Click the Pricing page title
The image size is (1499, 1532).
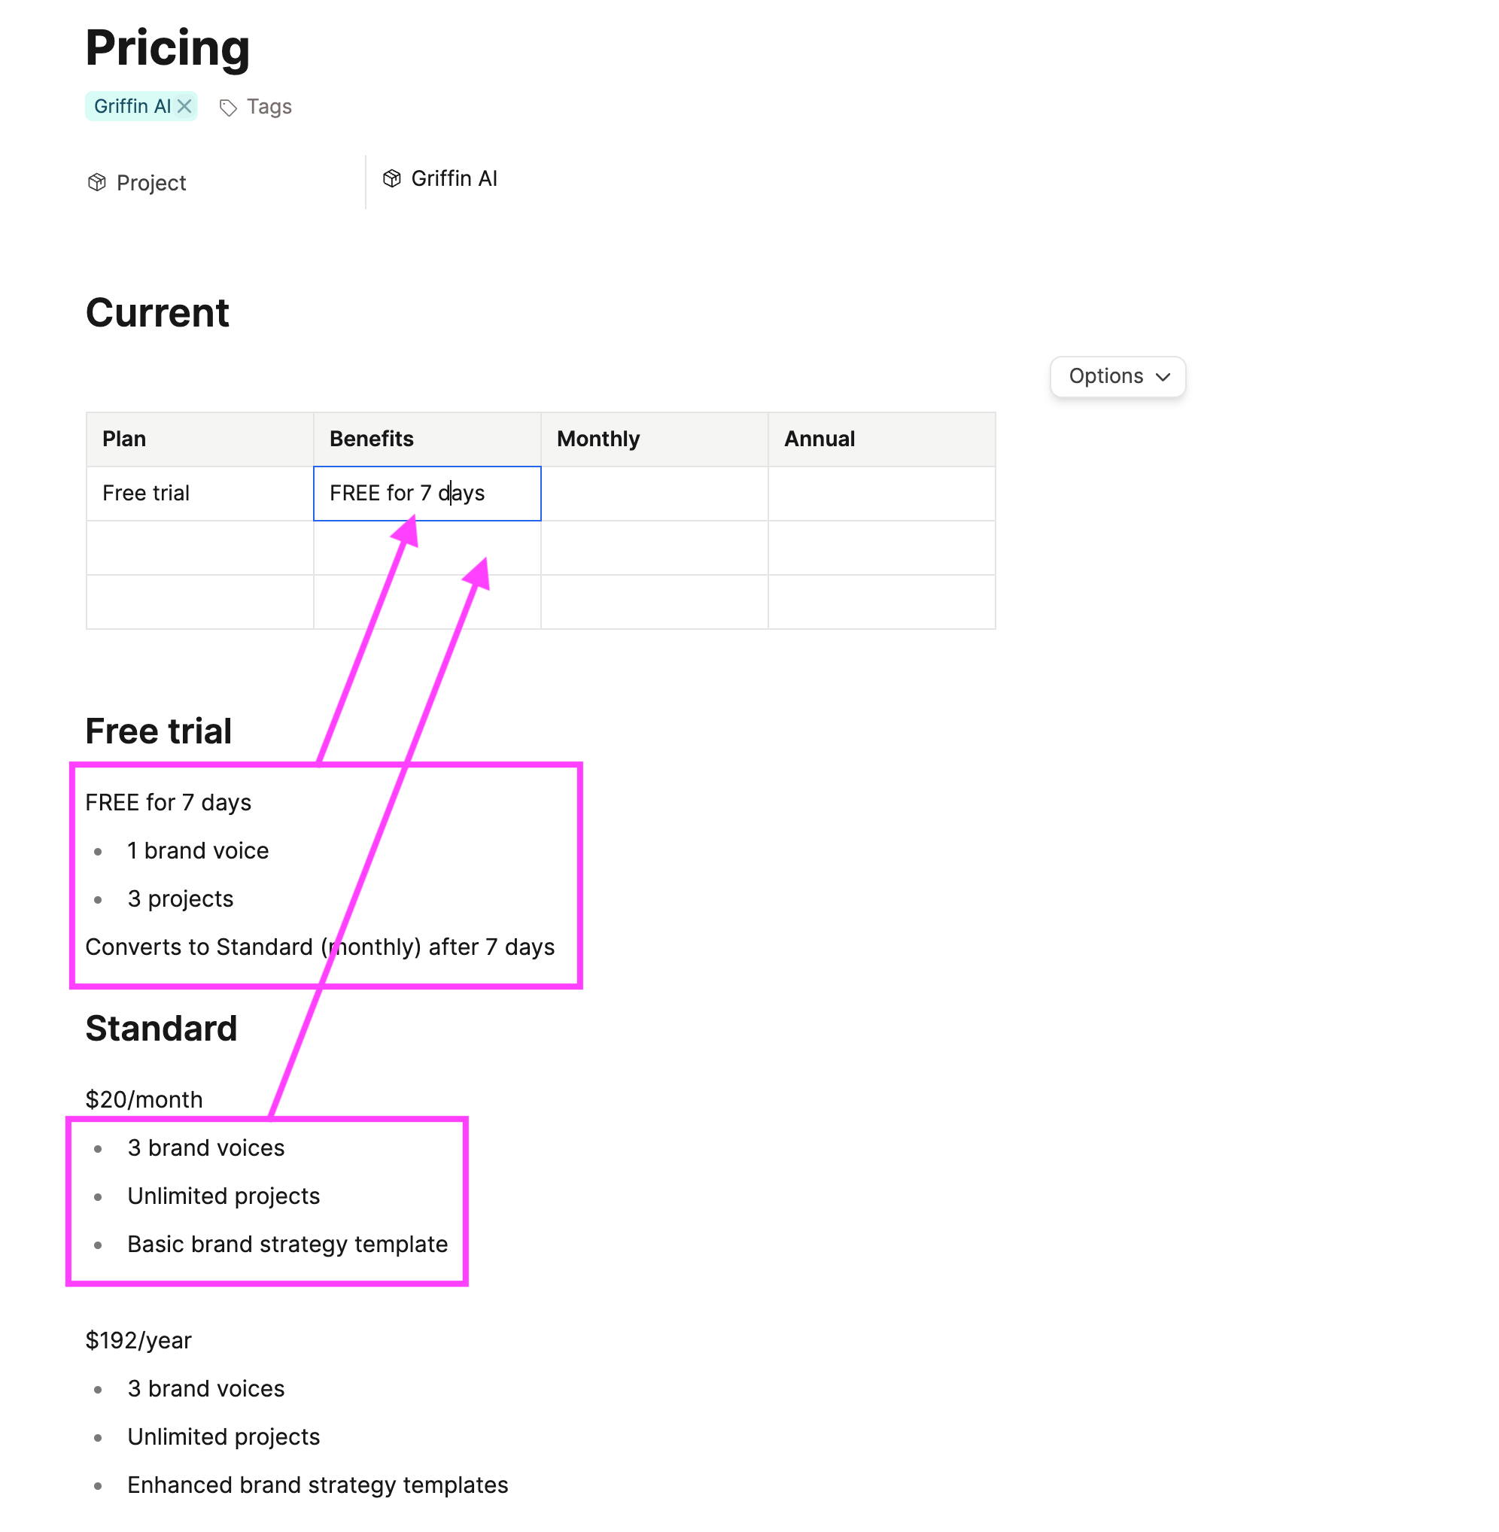click(168, 47)
